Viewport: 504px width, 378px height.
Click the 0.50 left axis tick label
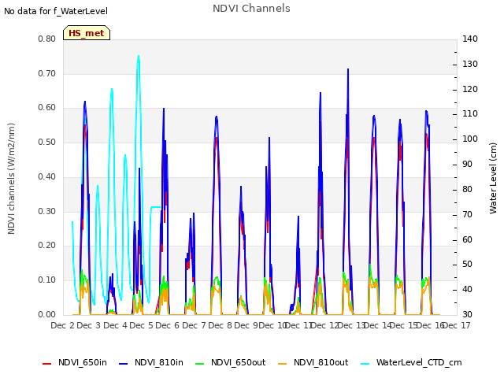[47, 142]
